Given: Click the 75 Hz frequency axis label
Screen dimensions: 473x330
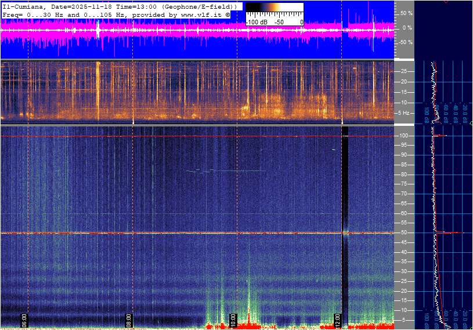Looking at the screenshot, I should click(404, 184).
